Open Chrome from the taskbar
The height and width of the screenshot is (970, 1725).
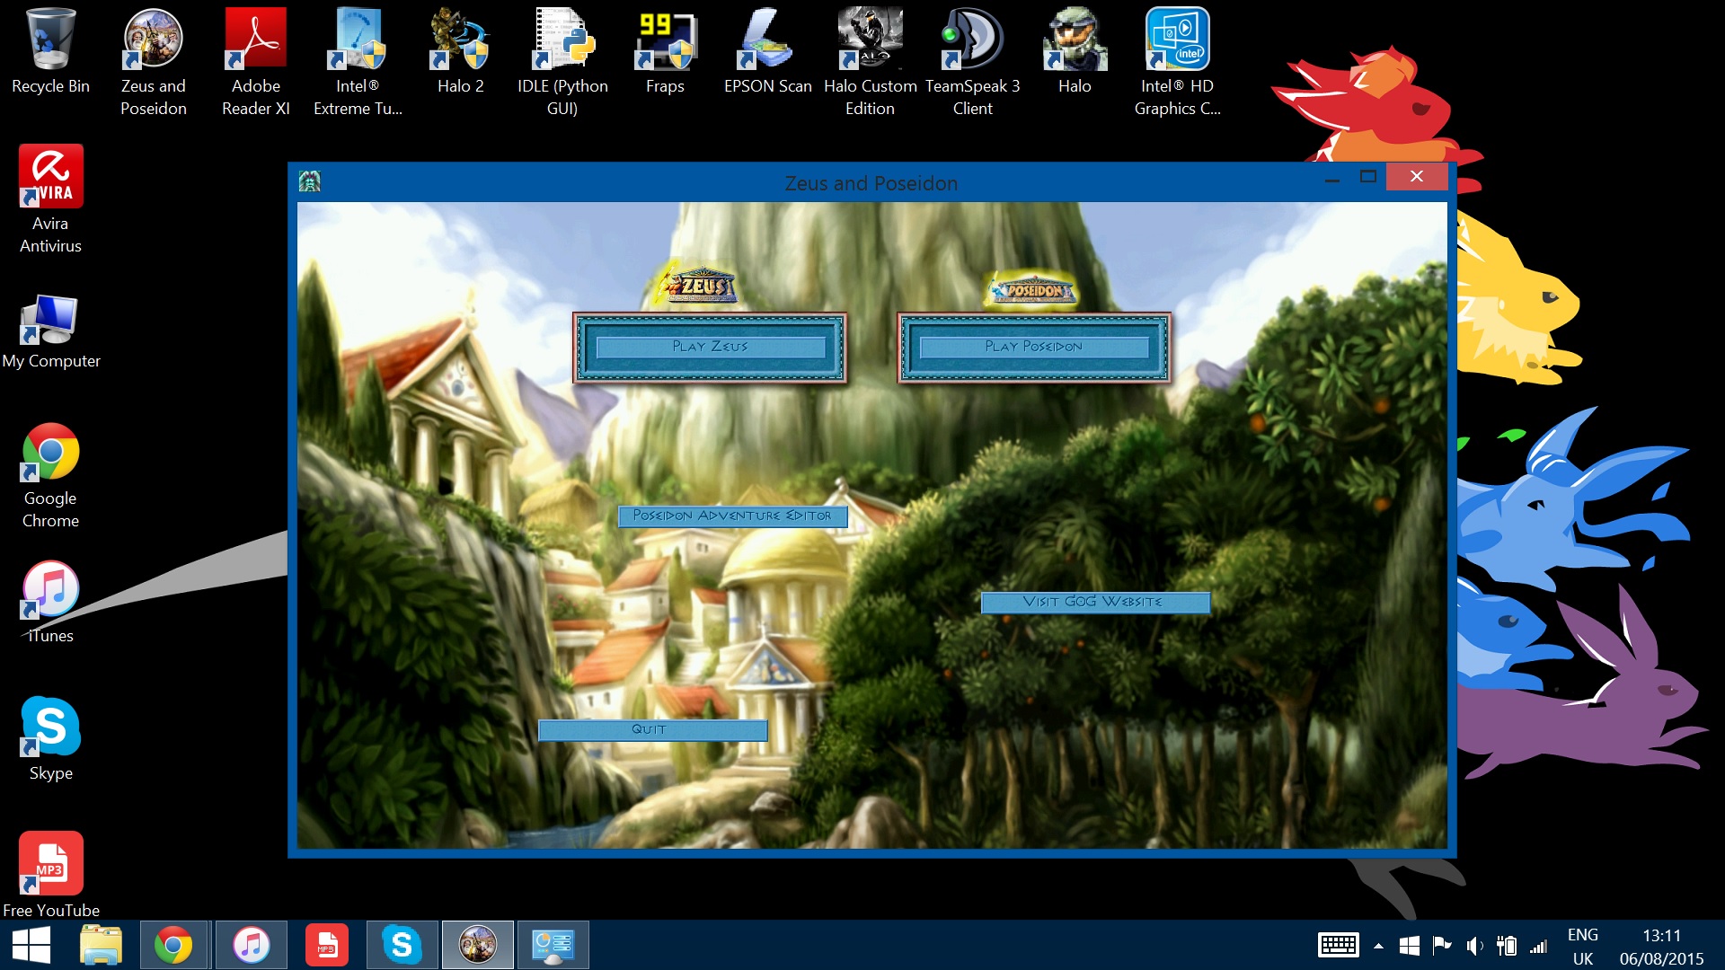click(x=173, y=945)
